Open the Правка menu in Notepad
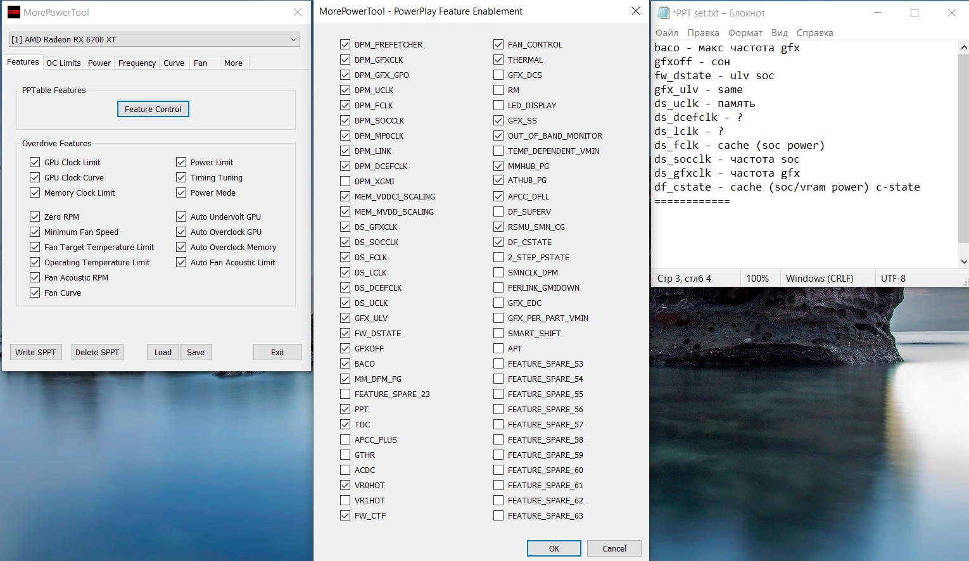This screenshot has height=561, width=969. click(x=703, y=33)
